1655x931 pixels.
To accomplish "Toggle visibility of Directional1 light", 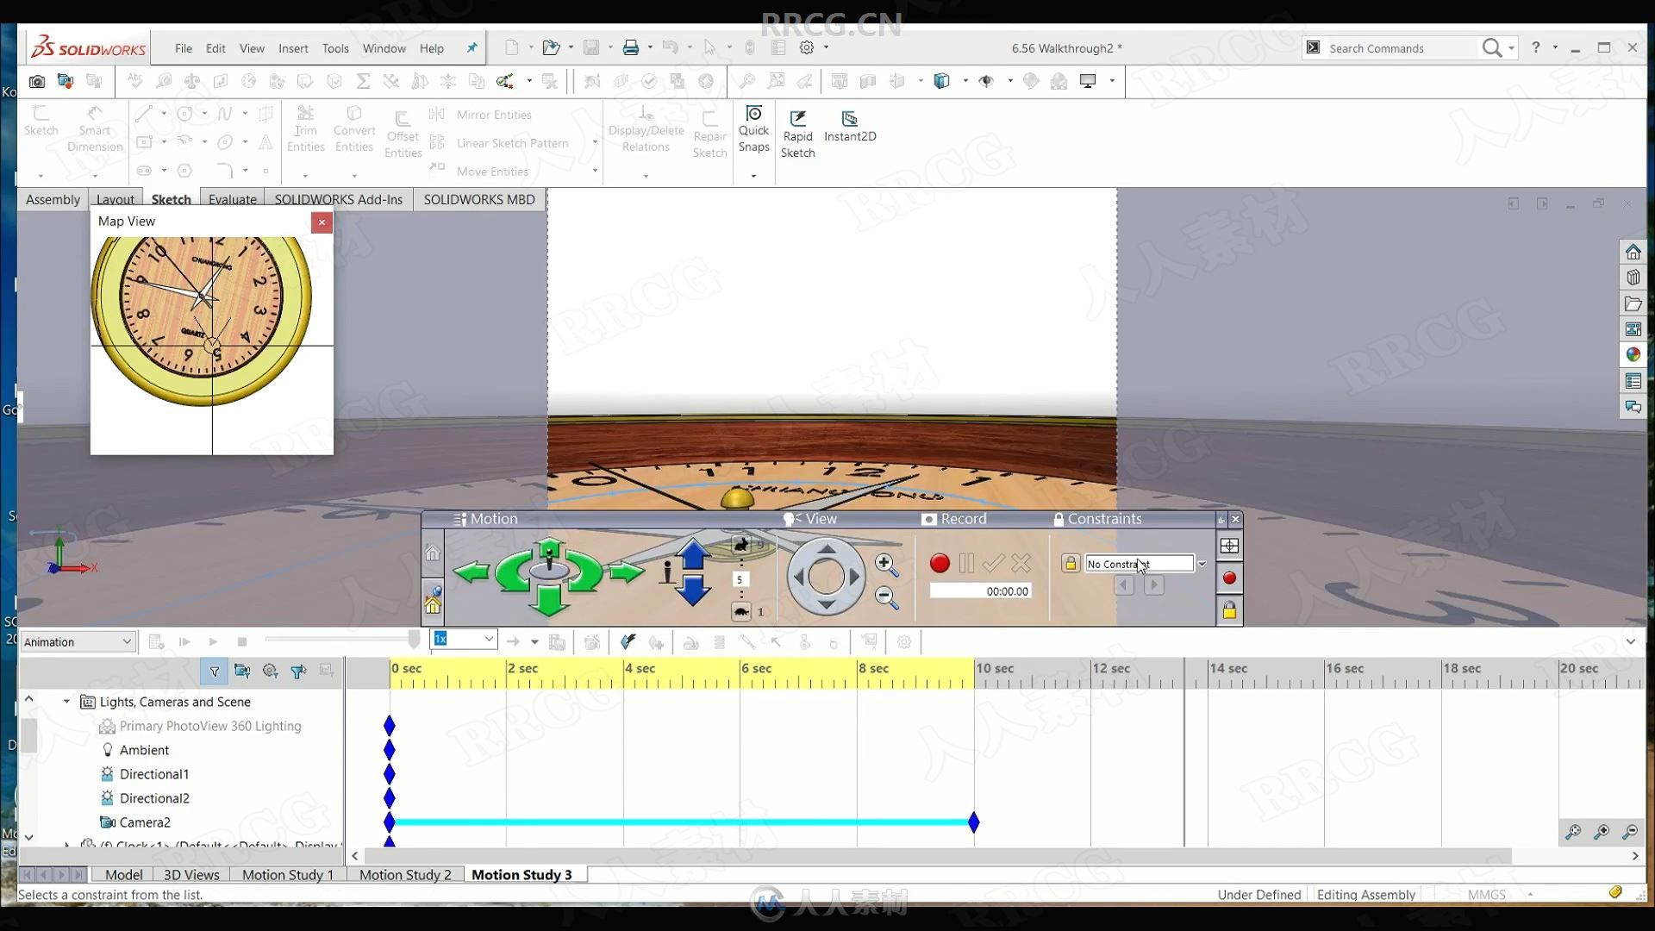I will click(x=108, y=773).
